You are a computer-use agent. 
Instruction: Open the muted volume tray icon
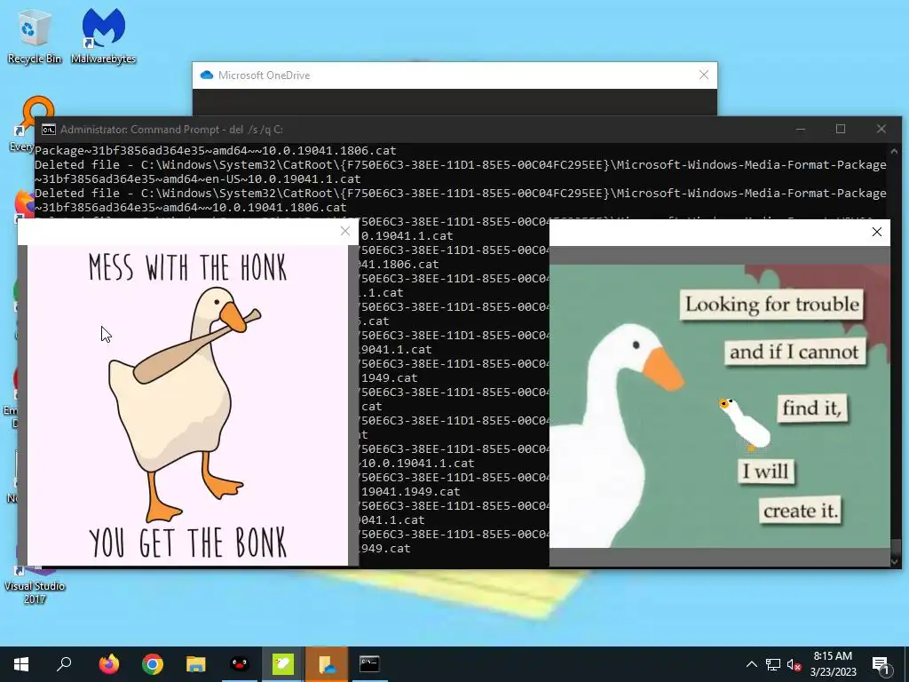click(x=794, y=664)
